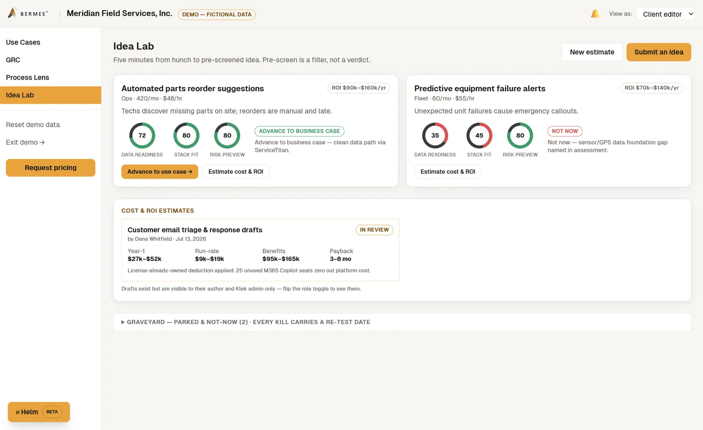This screenshot has width=703, height=430.
Task: Click the DEMO — FICTIONAL DATA badge
Action: [x=217, y=14]
